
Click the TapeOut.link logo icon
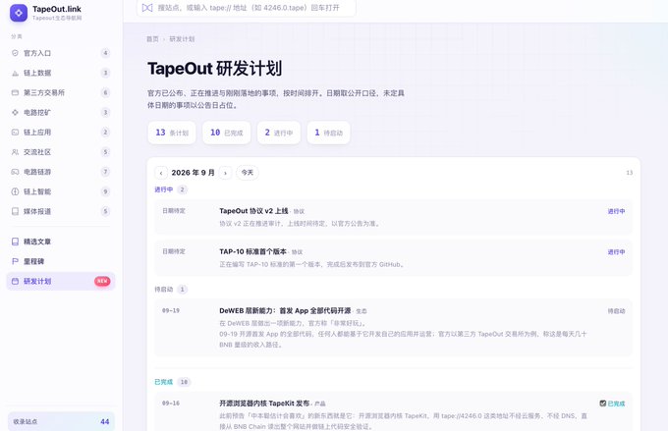pyautogui.click(x=19, y=13)
